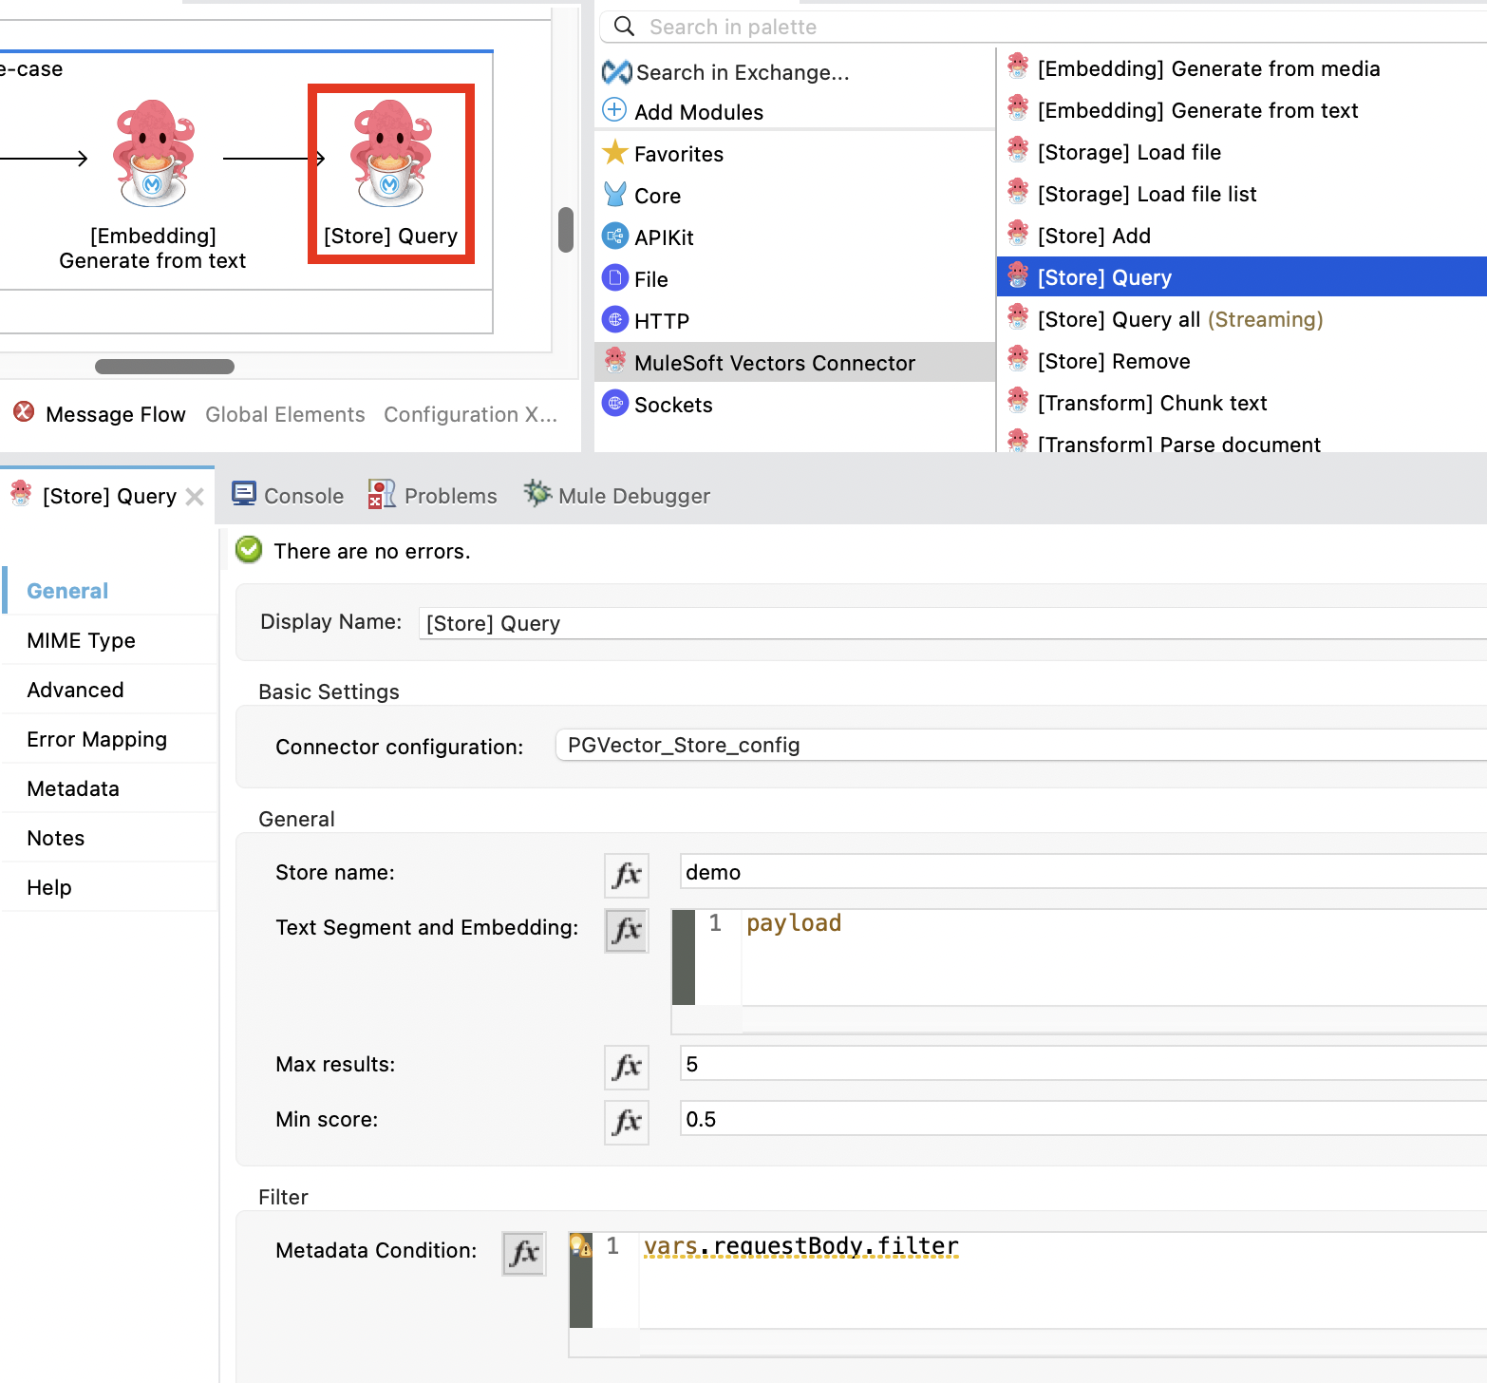Select the File module icon
Viewport: 1487px width, 1383px height.
point(615,278)
